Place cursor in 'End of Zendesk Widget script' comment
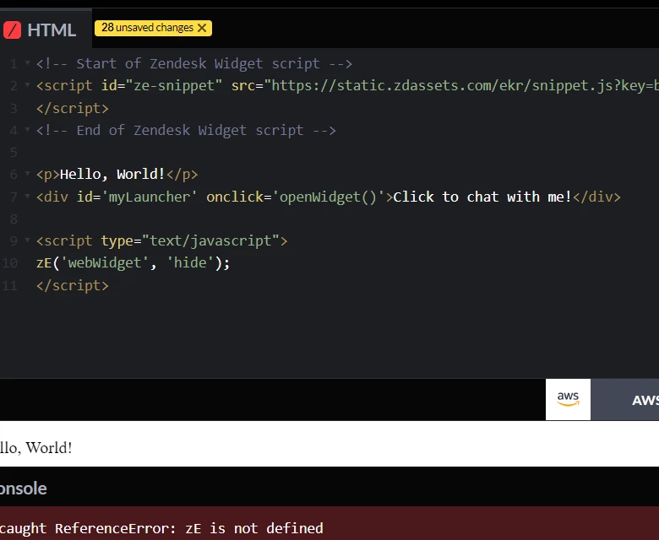 click(x=186, y=130)
